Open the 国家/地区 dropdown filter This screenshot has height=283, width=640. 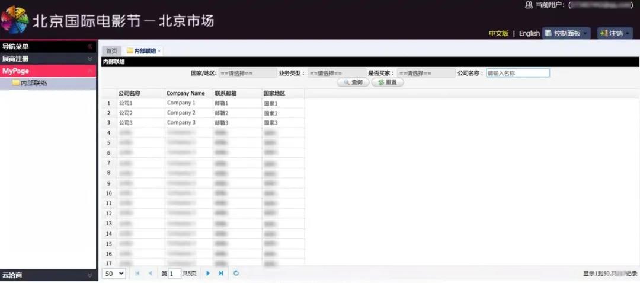247,74
